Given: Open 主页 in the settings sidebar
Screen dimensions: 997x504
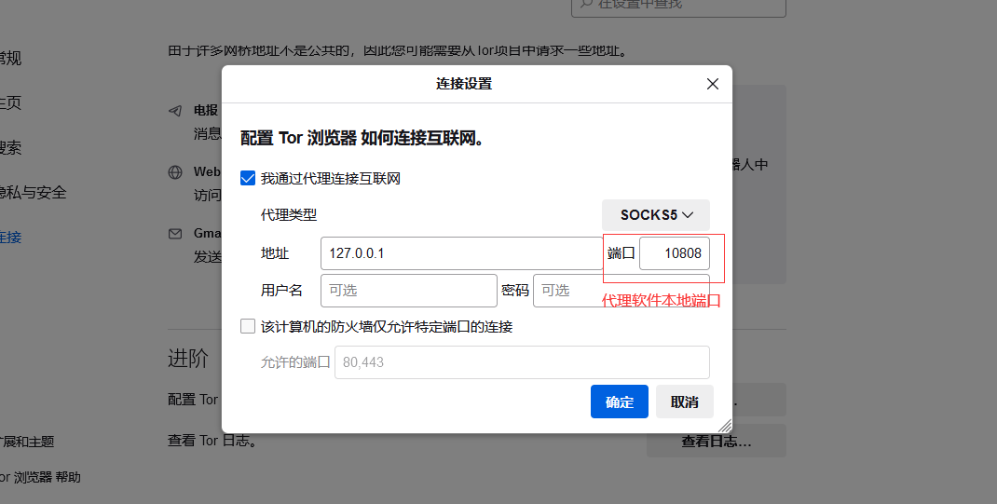Looking at the screenshot, I should click(10, 102).
